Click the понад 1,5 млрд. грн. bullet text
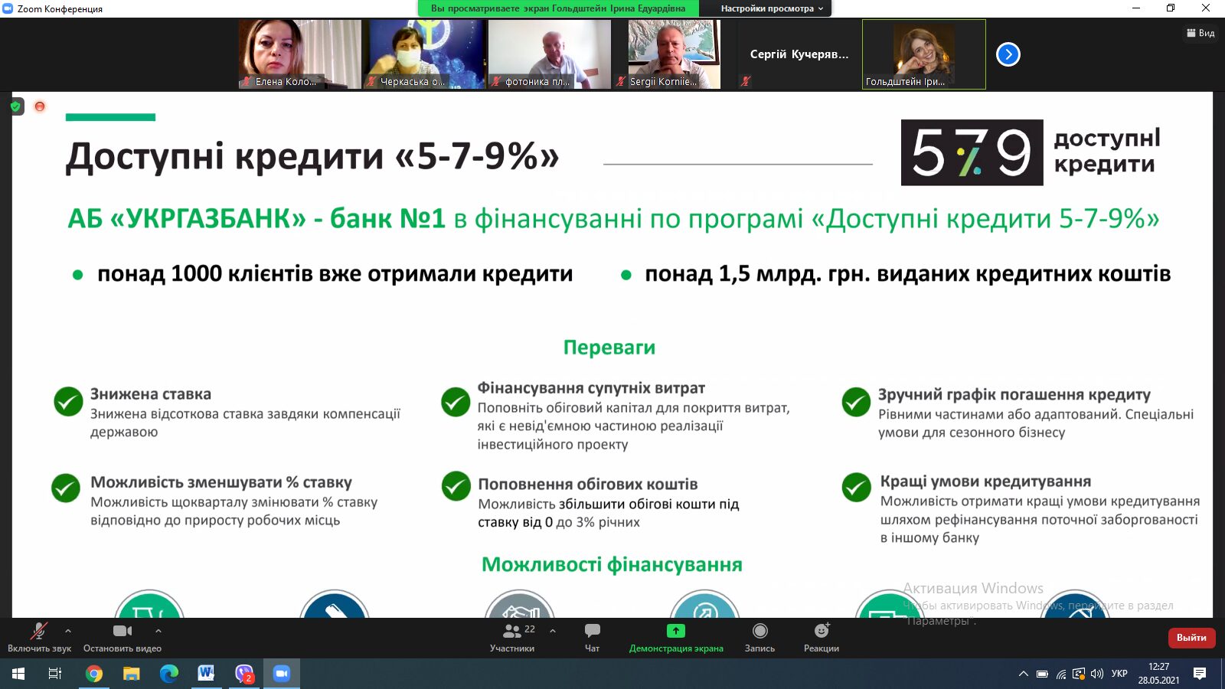Image resolution: width=1225 pixels, height=689 pixels. 907,273
